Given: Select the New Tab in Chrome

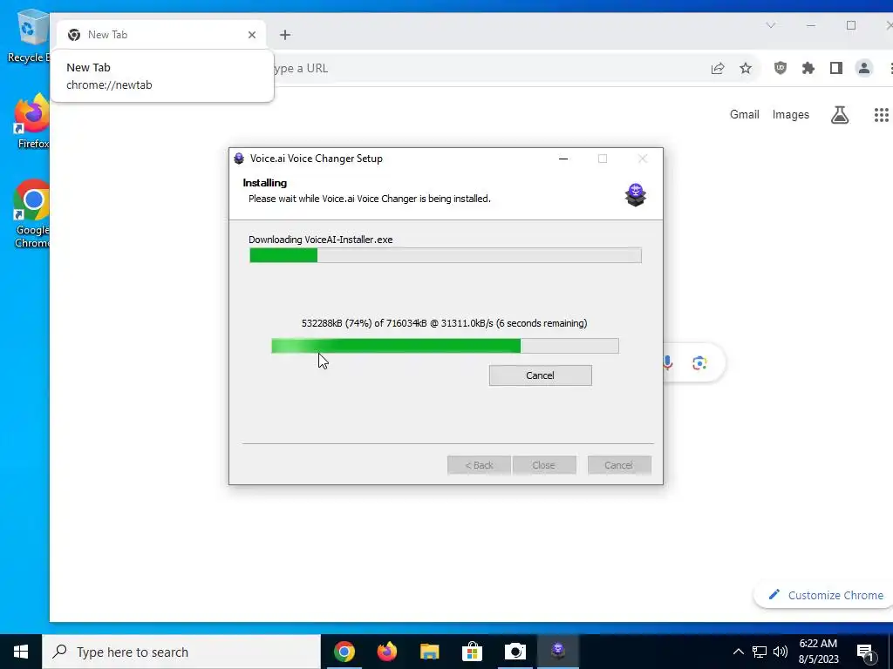Looking at the screenshot, I should 160,35.
